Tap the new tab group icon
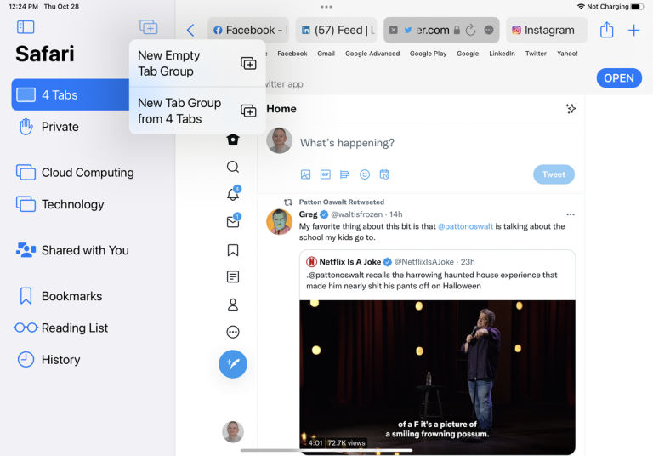653x456 pixels. tap(149, 27)
